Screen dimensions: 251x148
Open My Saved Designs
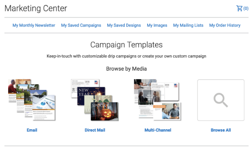tap(124, 25)
